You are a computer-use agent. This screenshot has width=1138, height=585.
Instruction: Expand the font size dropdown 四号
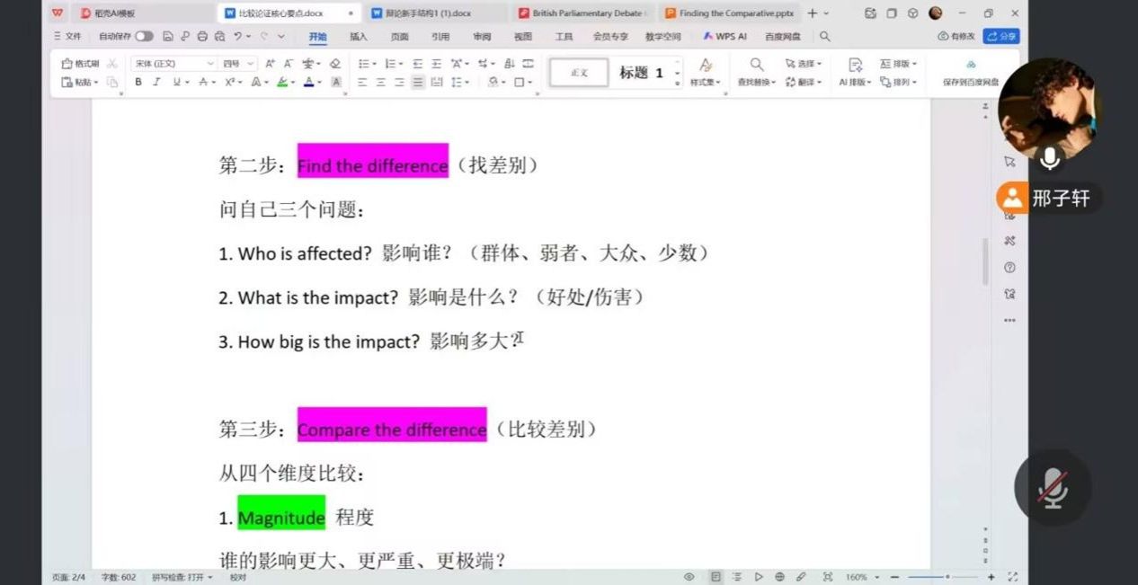point(250,64)
